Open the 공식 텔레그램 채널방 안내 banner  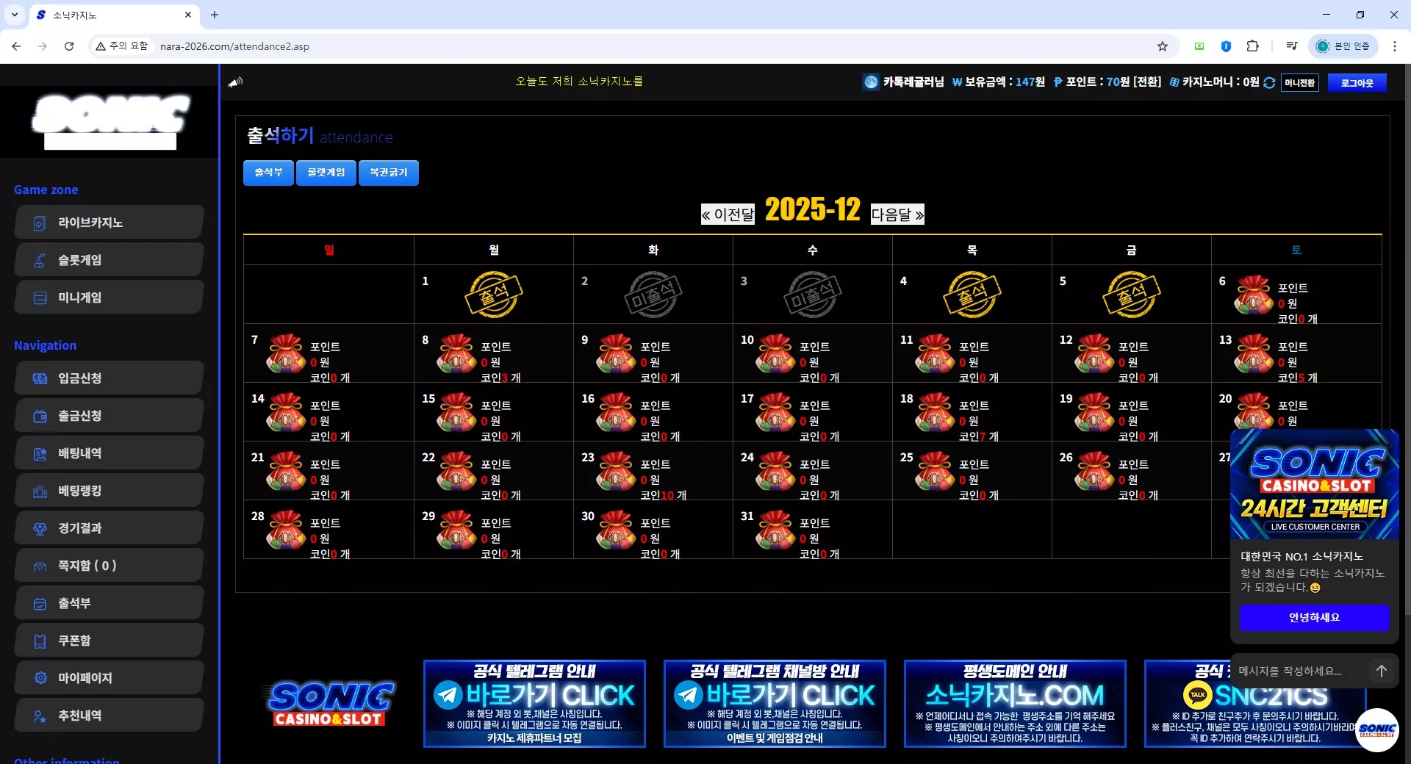(x=775, y=704)
